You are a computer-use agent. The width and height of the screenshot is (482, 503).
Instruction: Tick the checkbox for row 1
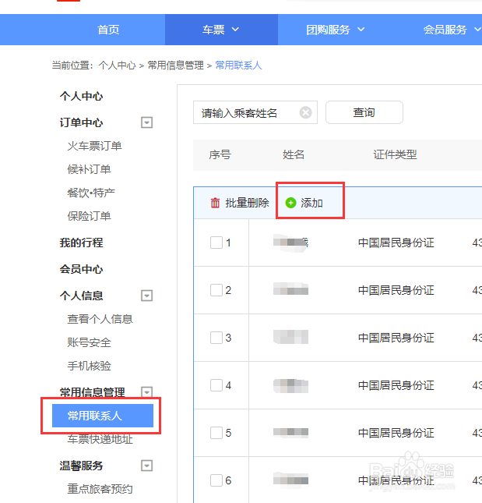click(x=216, y=243)
